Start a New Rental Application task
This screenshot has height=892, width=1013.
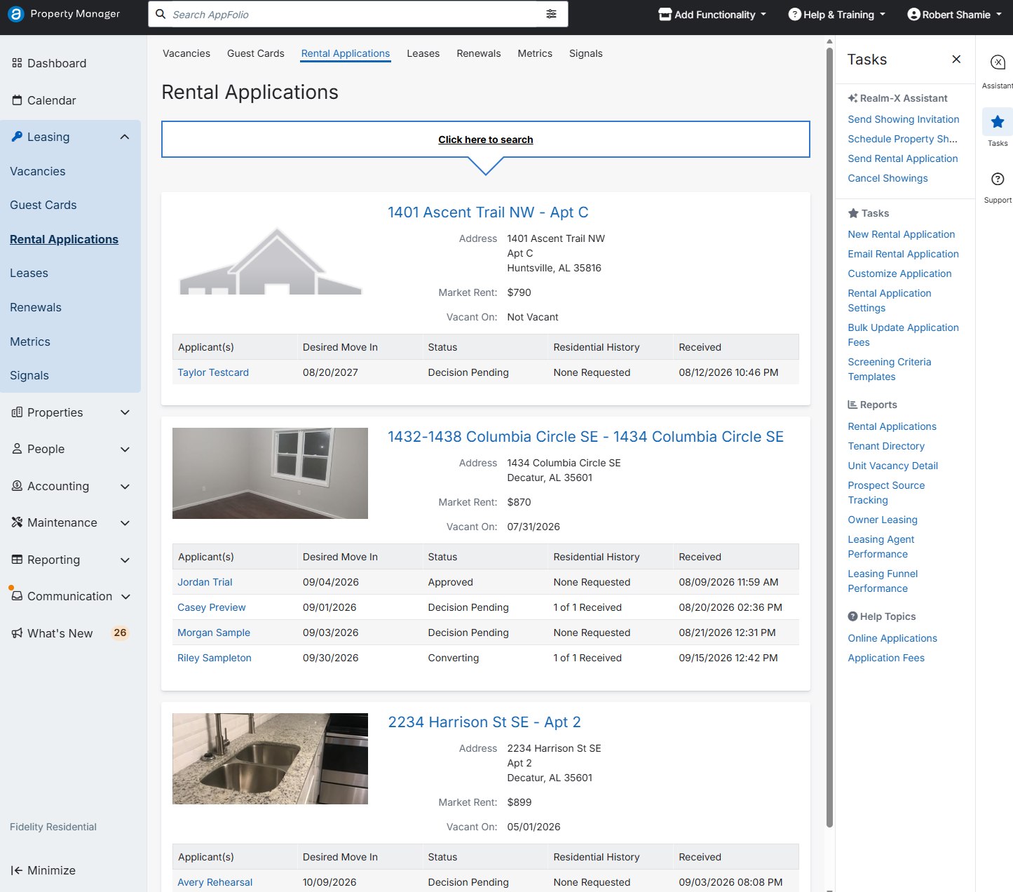click(x=902, y=234)
